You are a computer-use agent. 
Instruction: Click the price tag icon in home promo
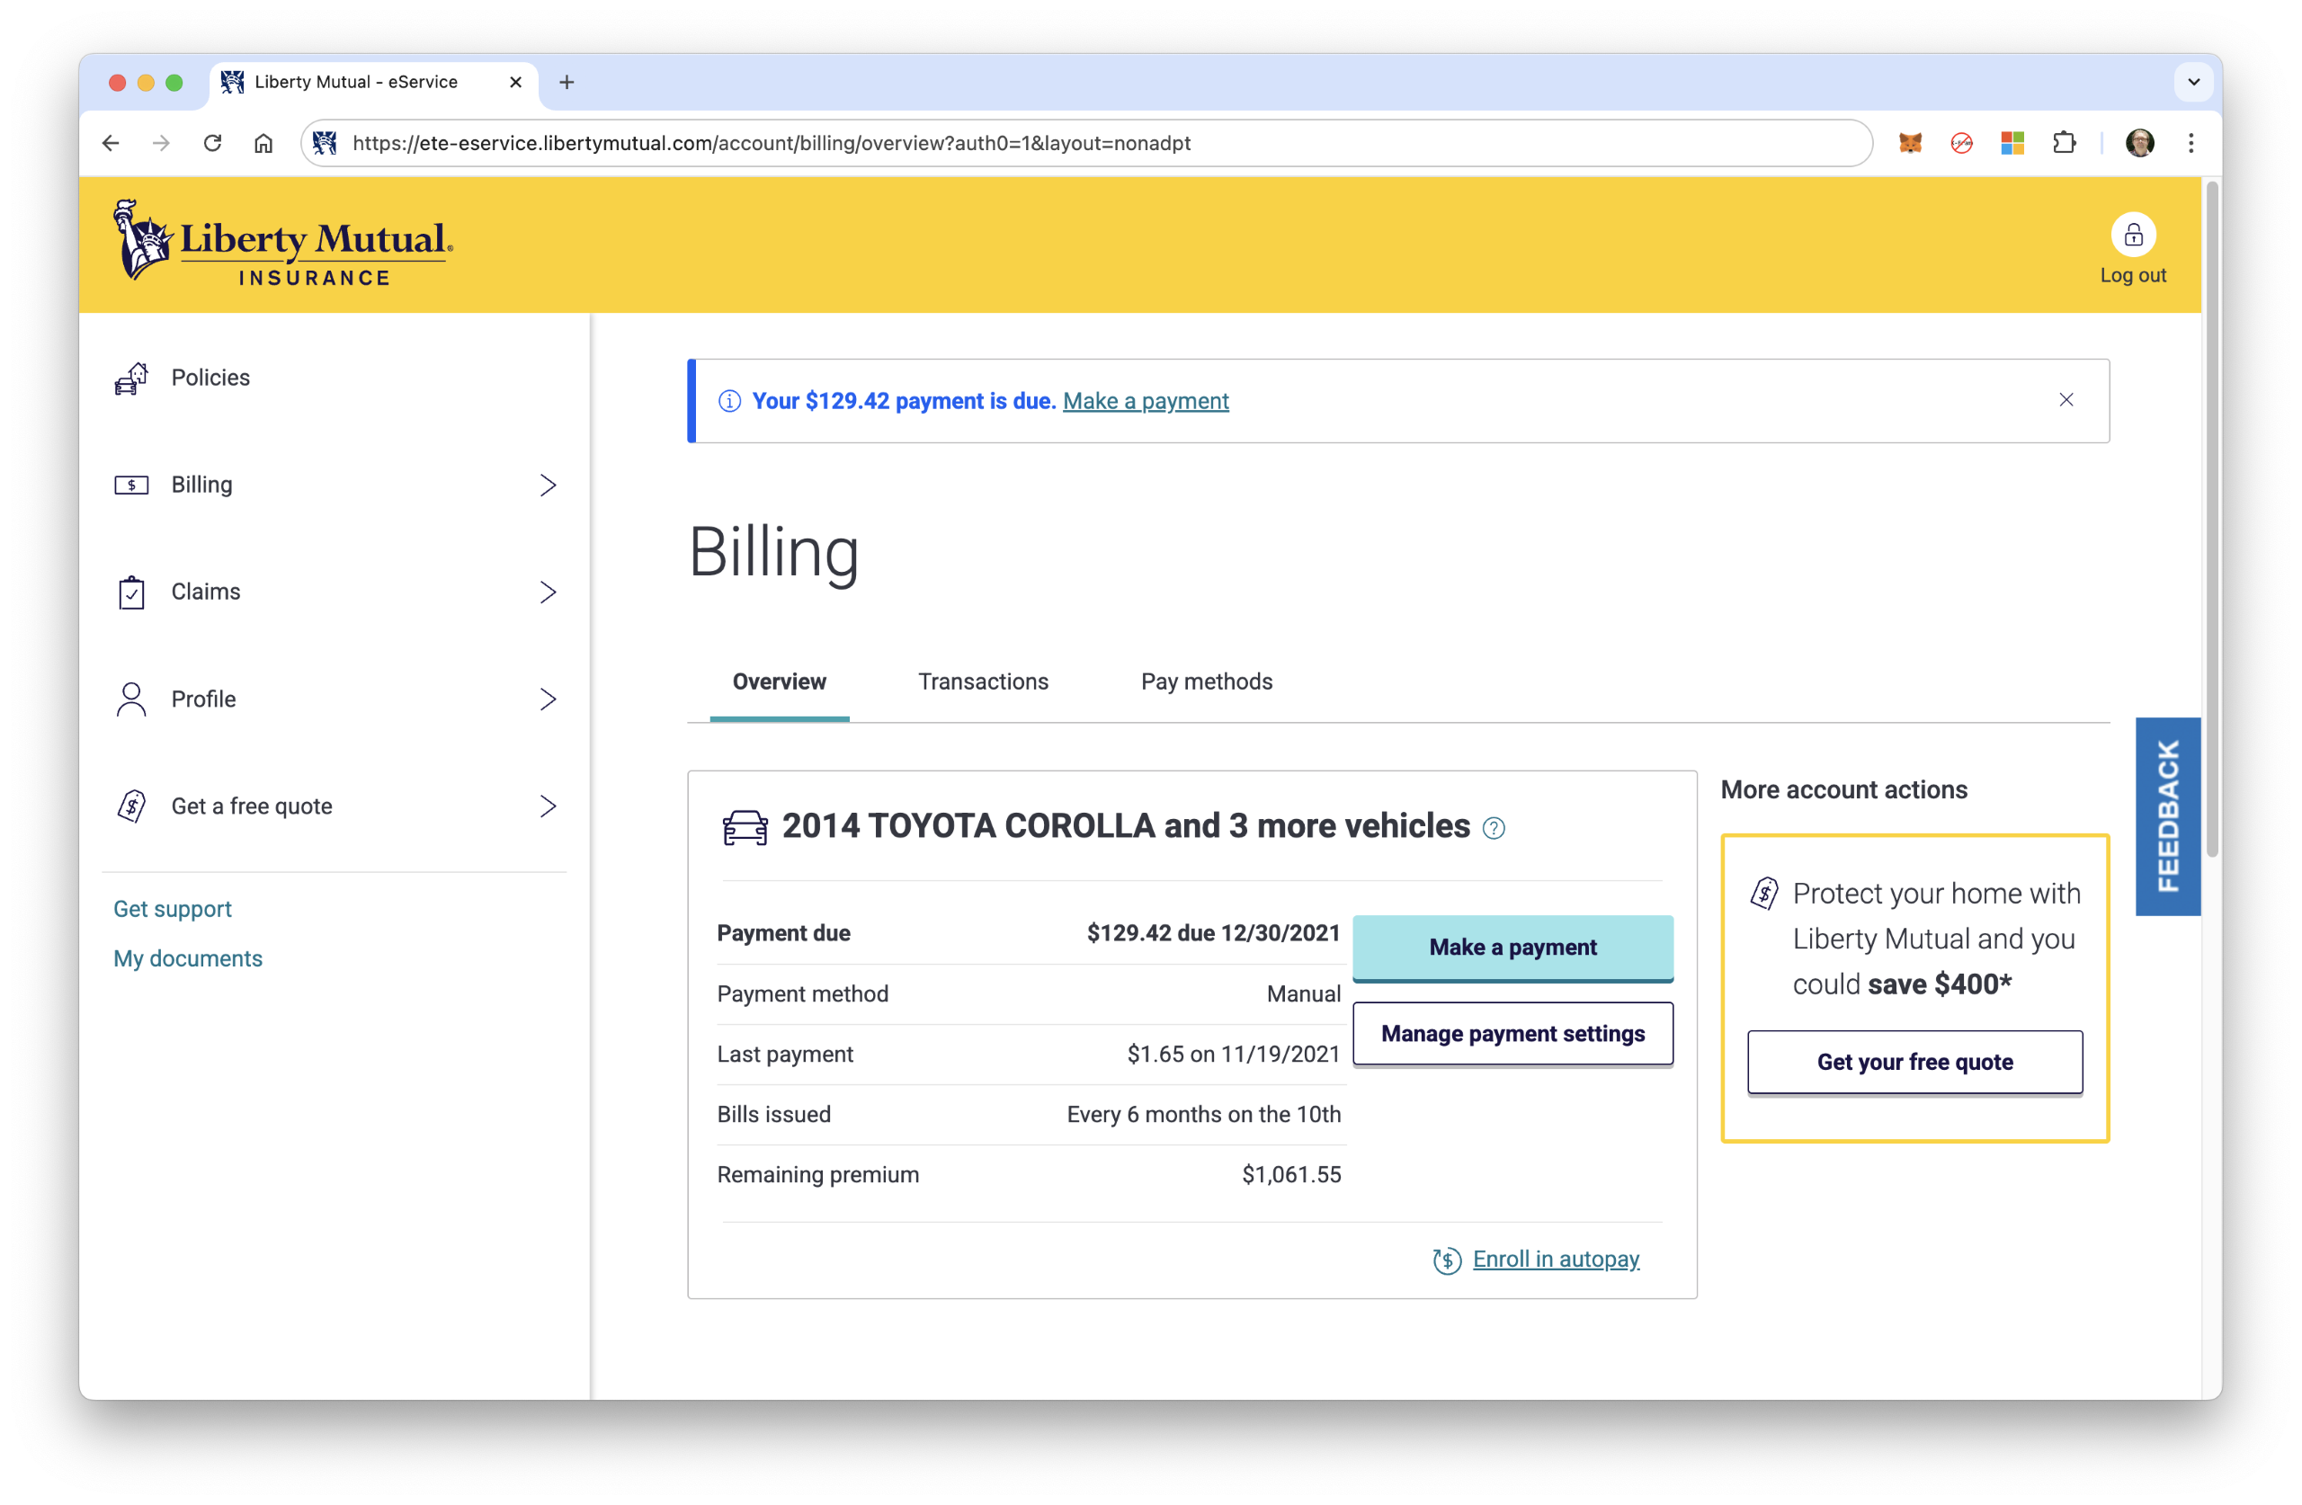[1763, 893]
